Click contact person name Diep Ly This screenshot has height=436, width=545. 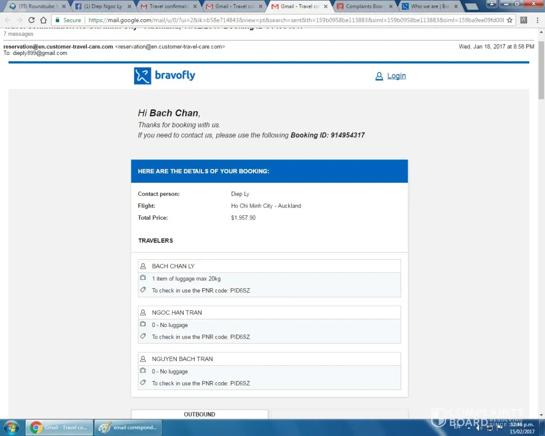coord(240,194)
